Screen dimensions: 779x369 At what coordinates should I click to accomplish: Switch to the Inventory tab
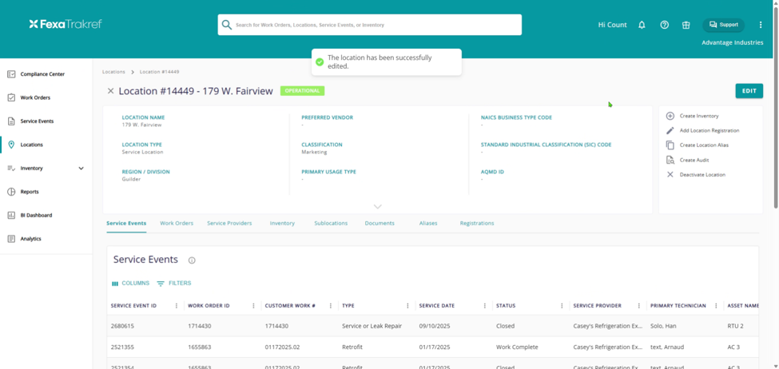point(282,224)
